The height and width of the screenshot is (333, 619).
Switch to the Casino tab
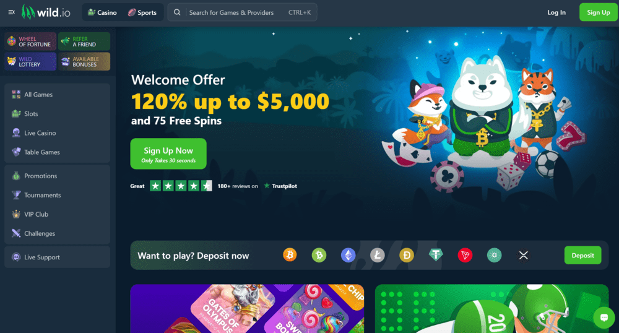point(102,12)
